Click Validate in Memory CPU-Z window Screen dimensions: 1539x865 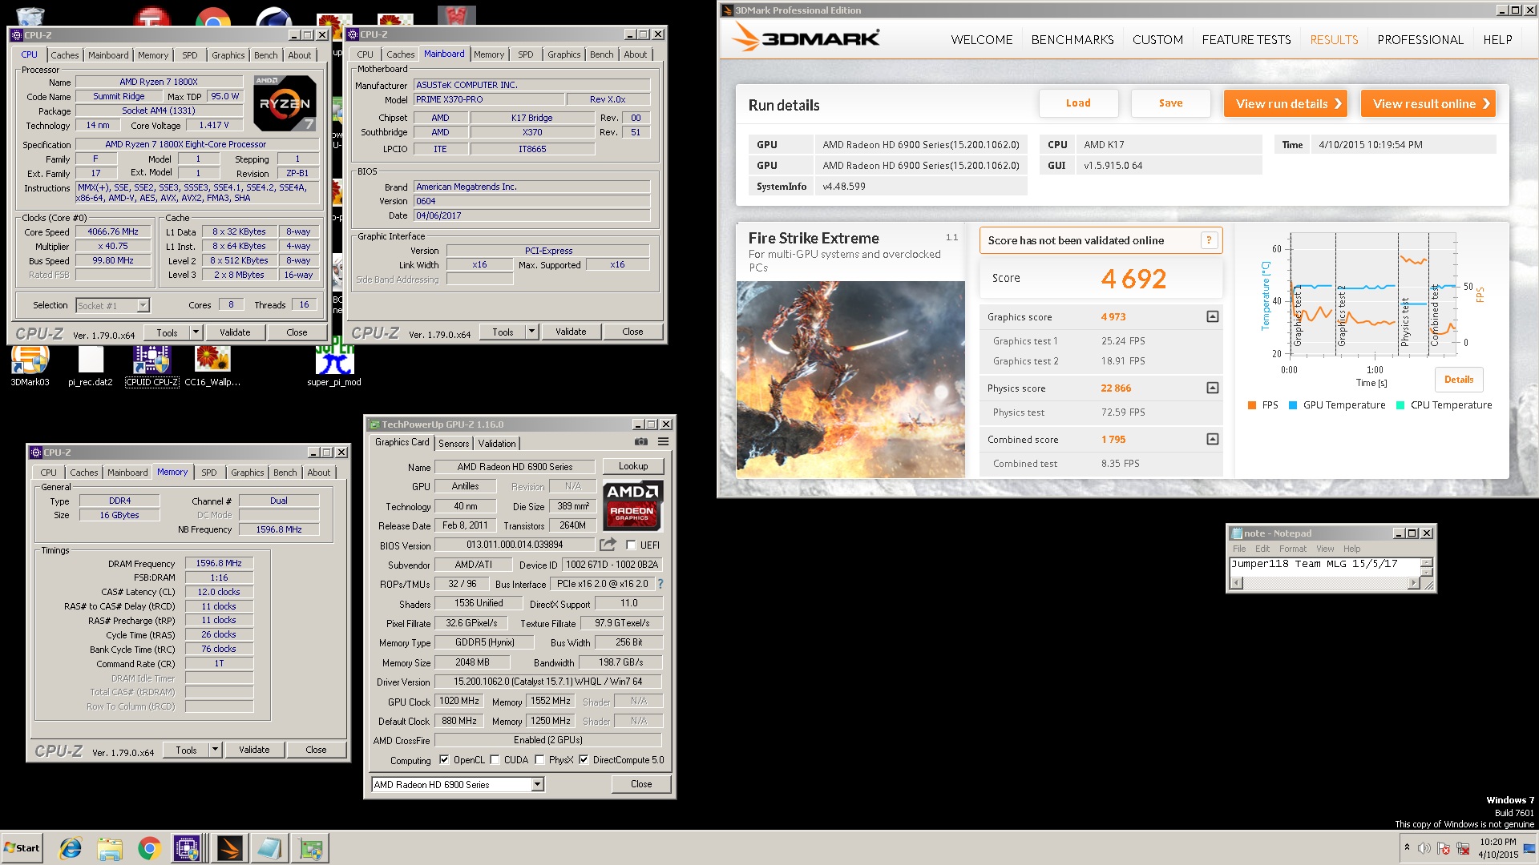click(254, 750)
